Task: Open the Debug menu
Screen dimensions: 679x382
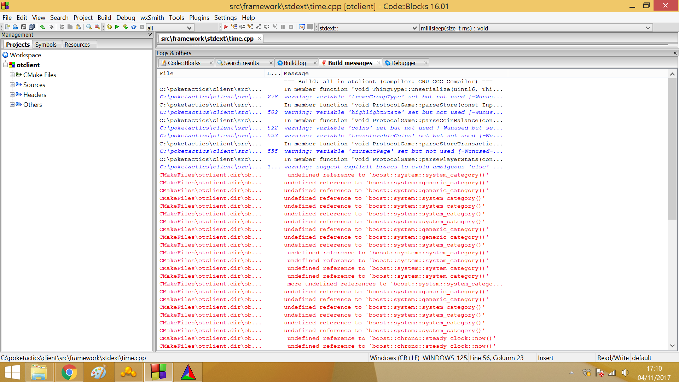Action: (126, 17)
